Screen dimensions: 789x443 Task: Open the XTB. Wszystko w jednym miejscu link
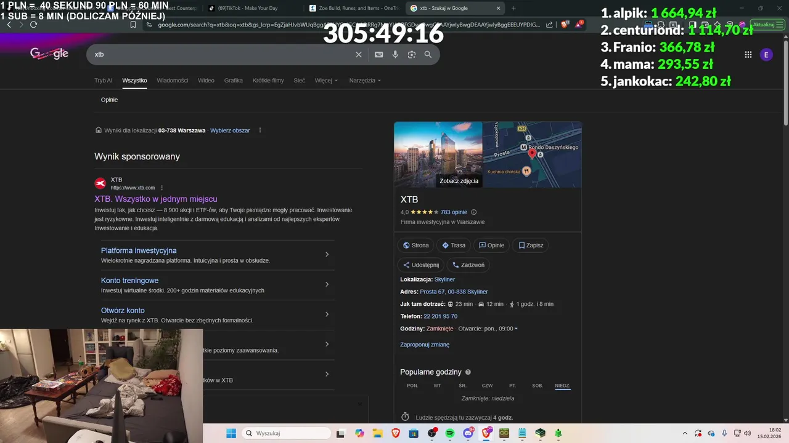point(156,199)
